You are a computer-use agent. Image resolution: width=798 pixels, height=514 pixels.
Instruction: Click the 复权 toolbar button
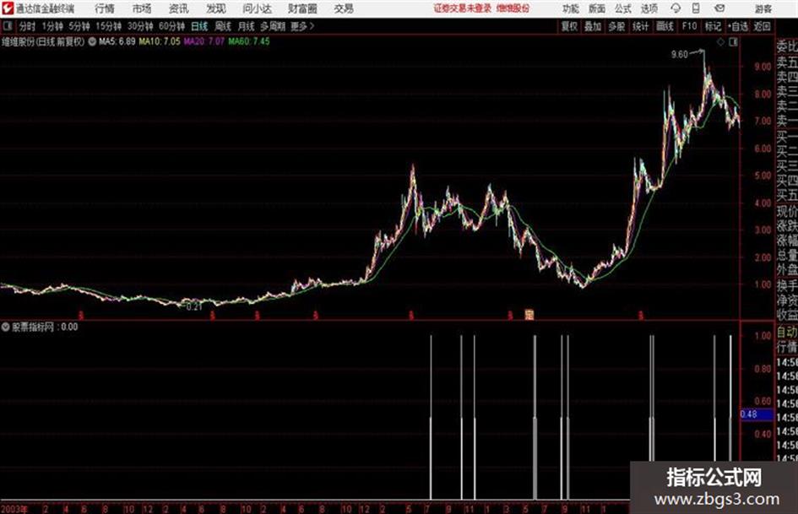click(569, 26)
